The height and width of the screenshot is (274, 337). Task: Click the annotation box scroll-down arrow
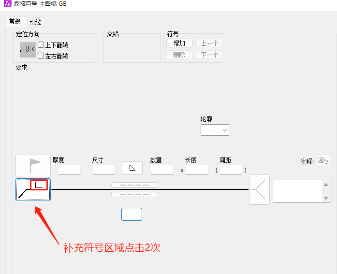[326, 198]
